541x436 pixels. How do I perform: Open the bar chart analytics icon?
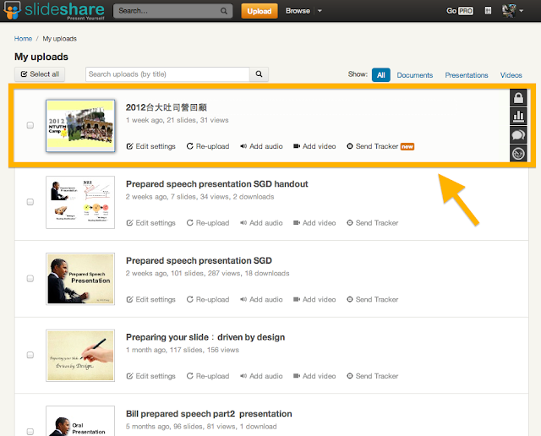[518, 117]
